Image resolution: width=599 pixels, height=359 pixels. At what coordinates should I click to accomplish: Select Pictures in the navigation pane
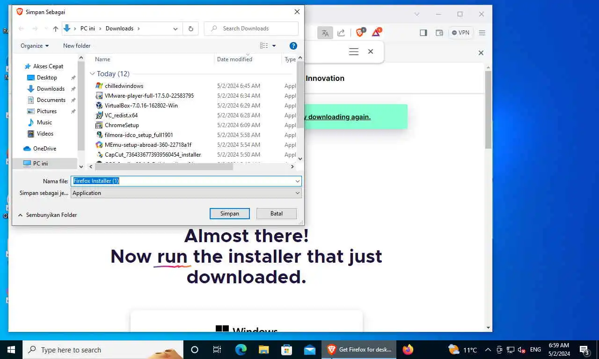47,111
